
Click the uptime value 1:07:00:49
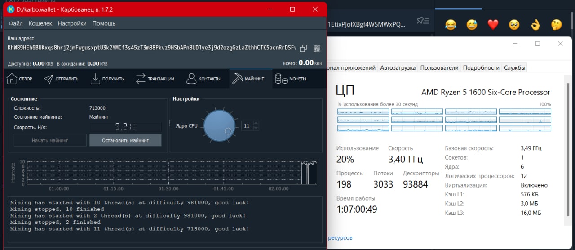tap(357, 209)
